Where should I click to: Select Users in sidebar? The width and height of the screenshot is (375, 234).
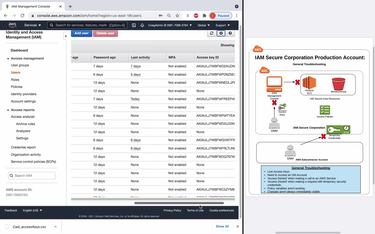(x=16, y=72)
